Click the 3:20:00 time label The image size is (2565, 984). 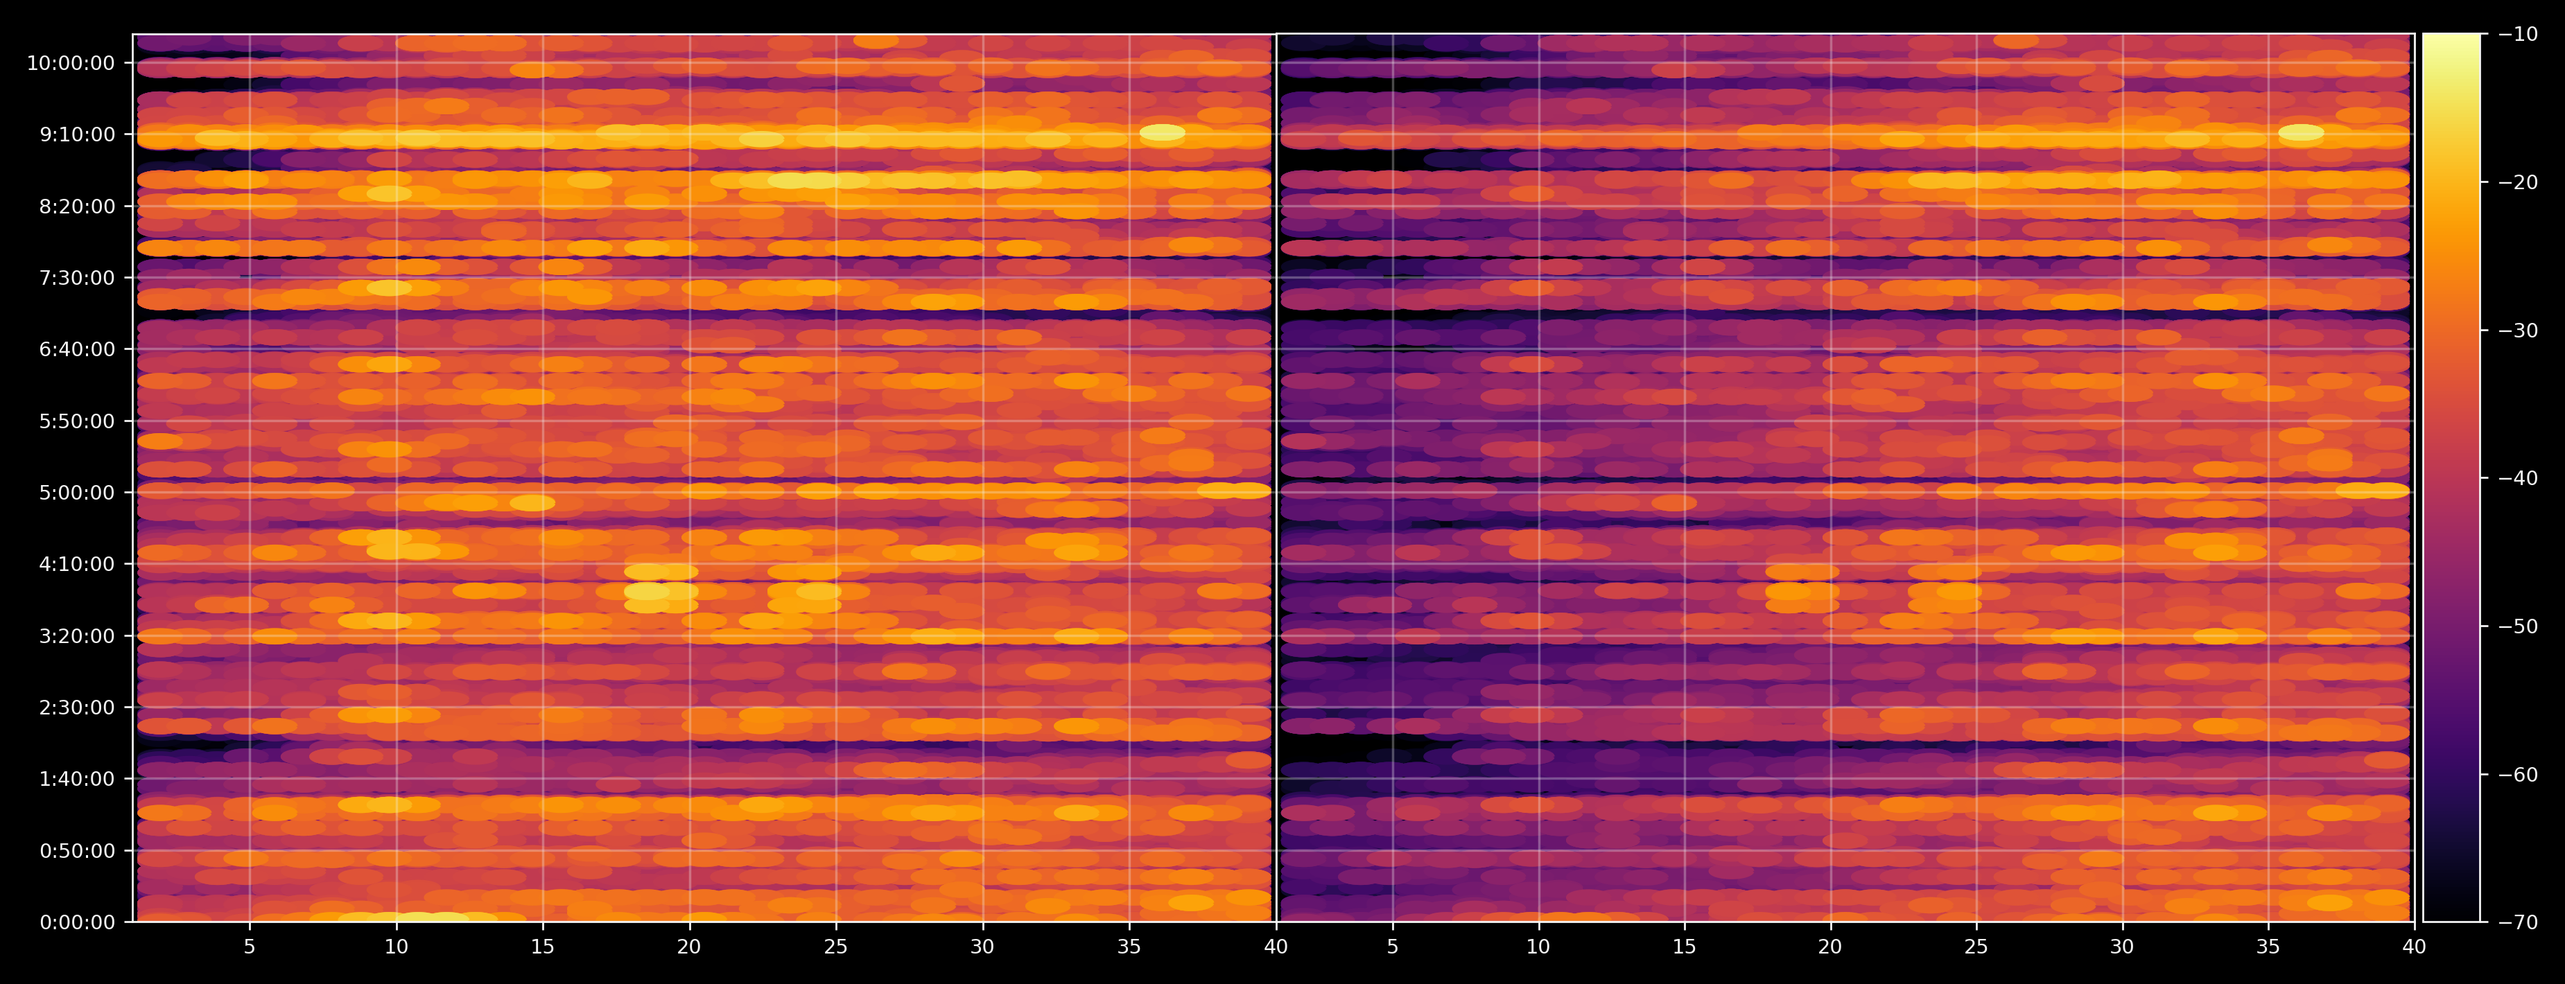pos(77,635)
